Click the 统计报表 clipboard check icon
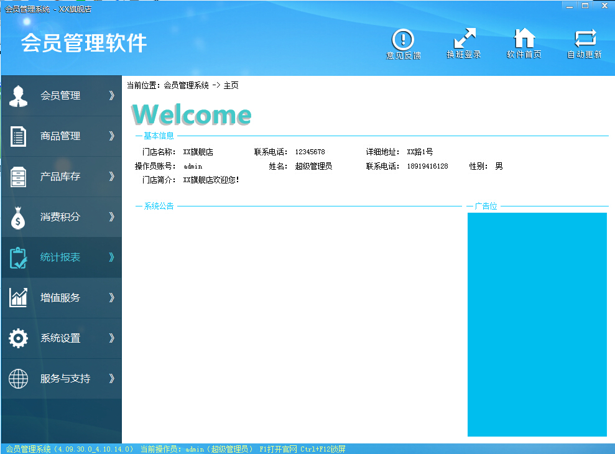The width and height of the screenshot is (615, 454). [x=18, y=257]
